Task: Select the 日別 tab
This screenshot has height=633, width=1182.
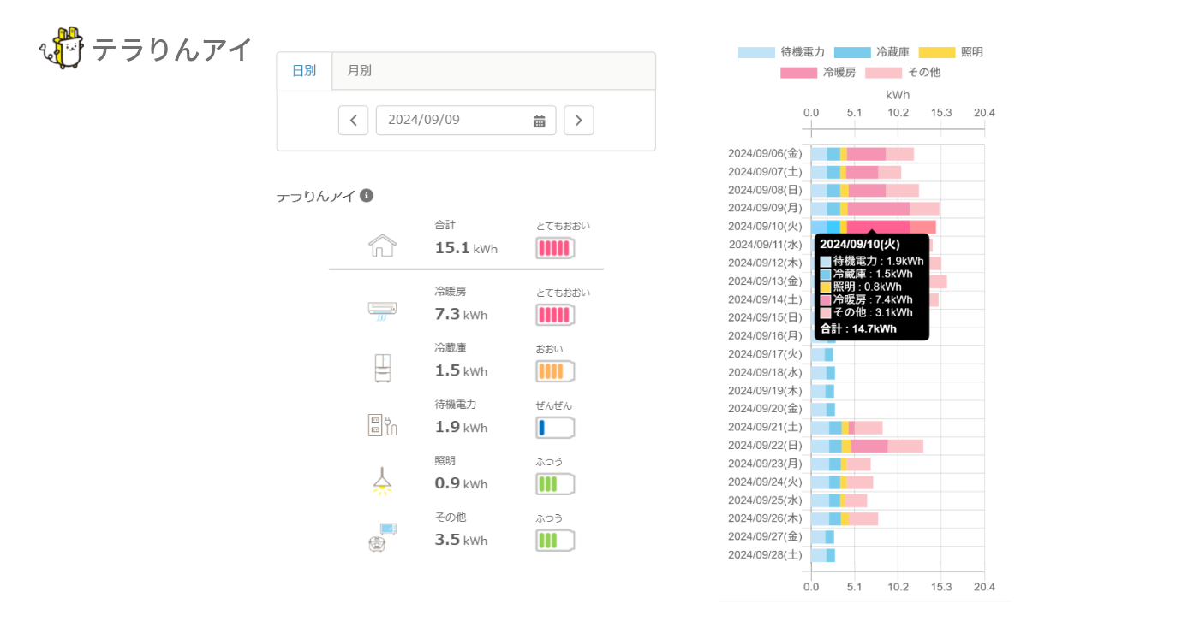Action: 304,71
